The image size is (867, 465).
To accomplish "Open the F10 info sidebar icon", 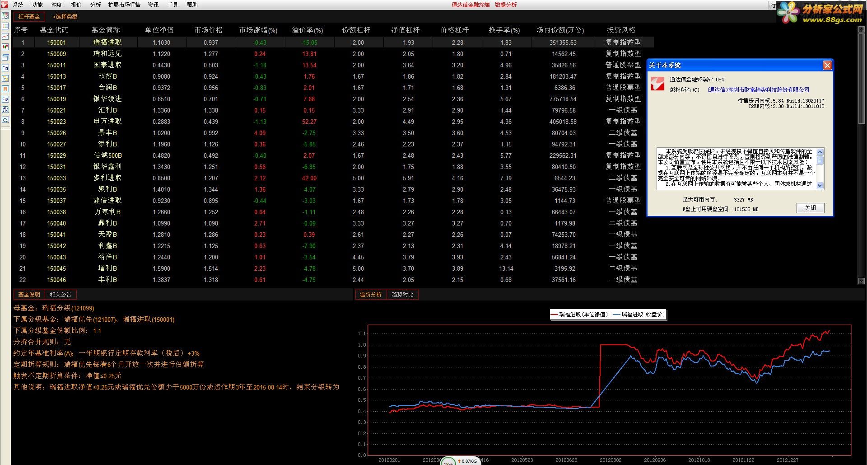I will click(5, 68).
